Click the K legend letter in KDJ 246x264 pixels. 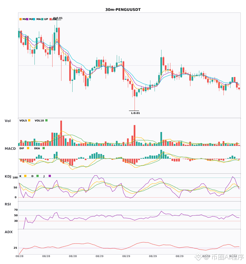coord(20,176)
